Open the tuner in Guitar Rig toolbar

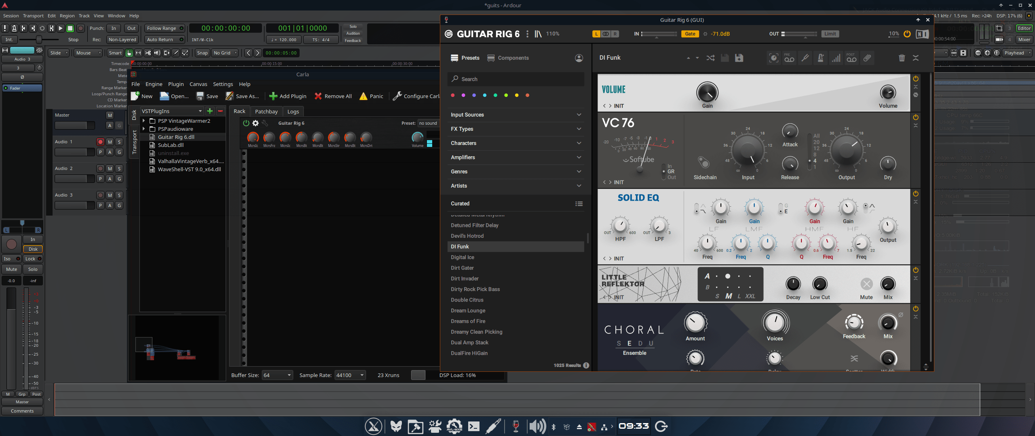(805, 58)
